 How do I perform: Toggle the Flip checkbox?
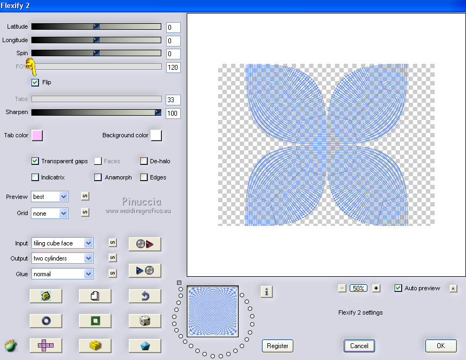(35, 82)
